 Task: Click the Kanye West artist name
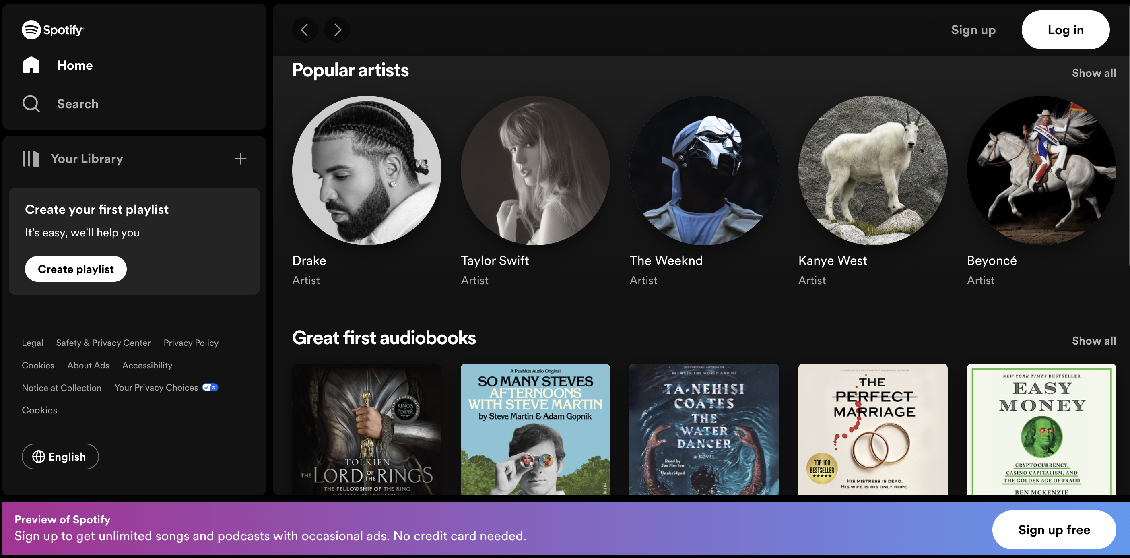pyautogui.click(x=833, y=261)
